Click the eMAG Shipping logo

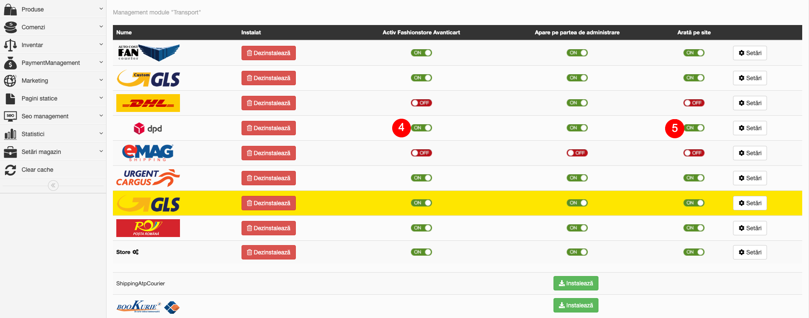coord(148,153)
